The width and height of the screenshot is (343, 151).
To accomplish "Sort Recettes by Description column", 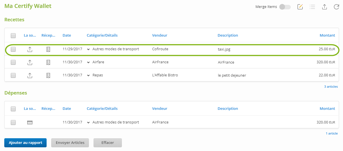I will point(228,35).
